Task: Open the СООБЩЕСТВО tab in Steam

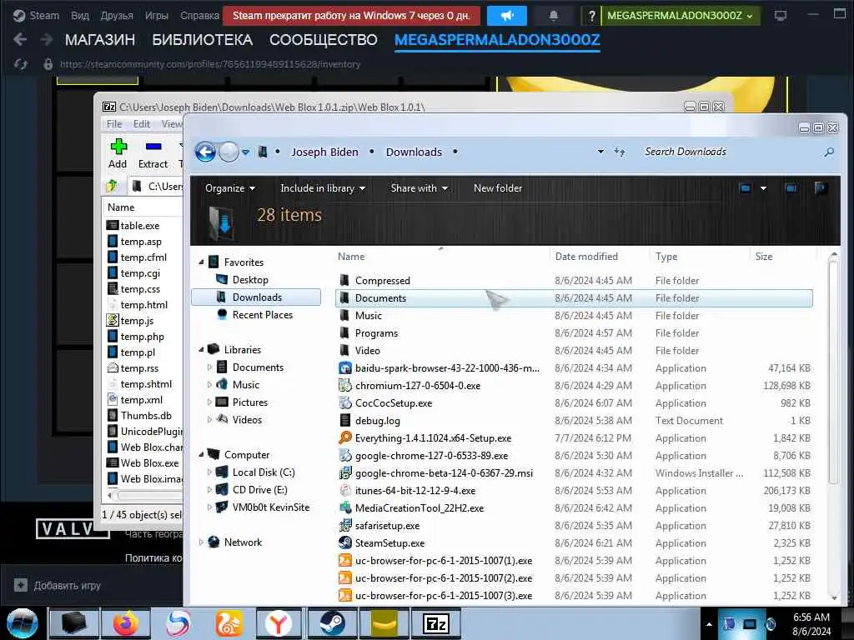Action: [323, 40]
